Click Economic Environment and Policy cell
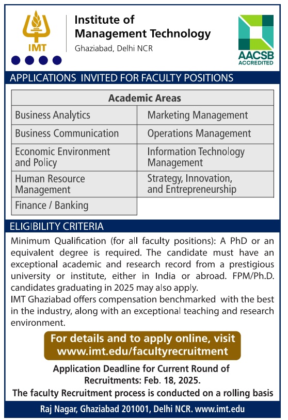Screen dimensions: 288x420 pos(74,157)
